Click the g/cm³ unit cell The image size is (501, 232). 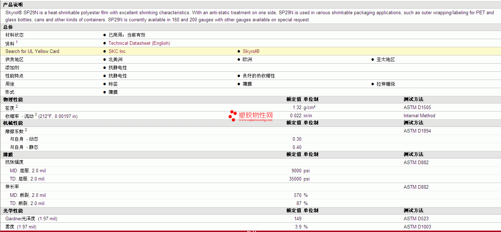310,108
